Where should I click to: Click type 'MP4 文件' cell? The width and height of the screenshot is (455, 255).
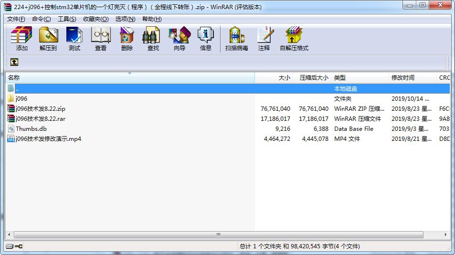click(x=347, y=138)
